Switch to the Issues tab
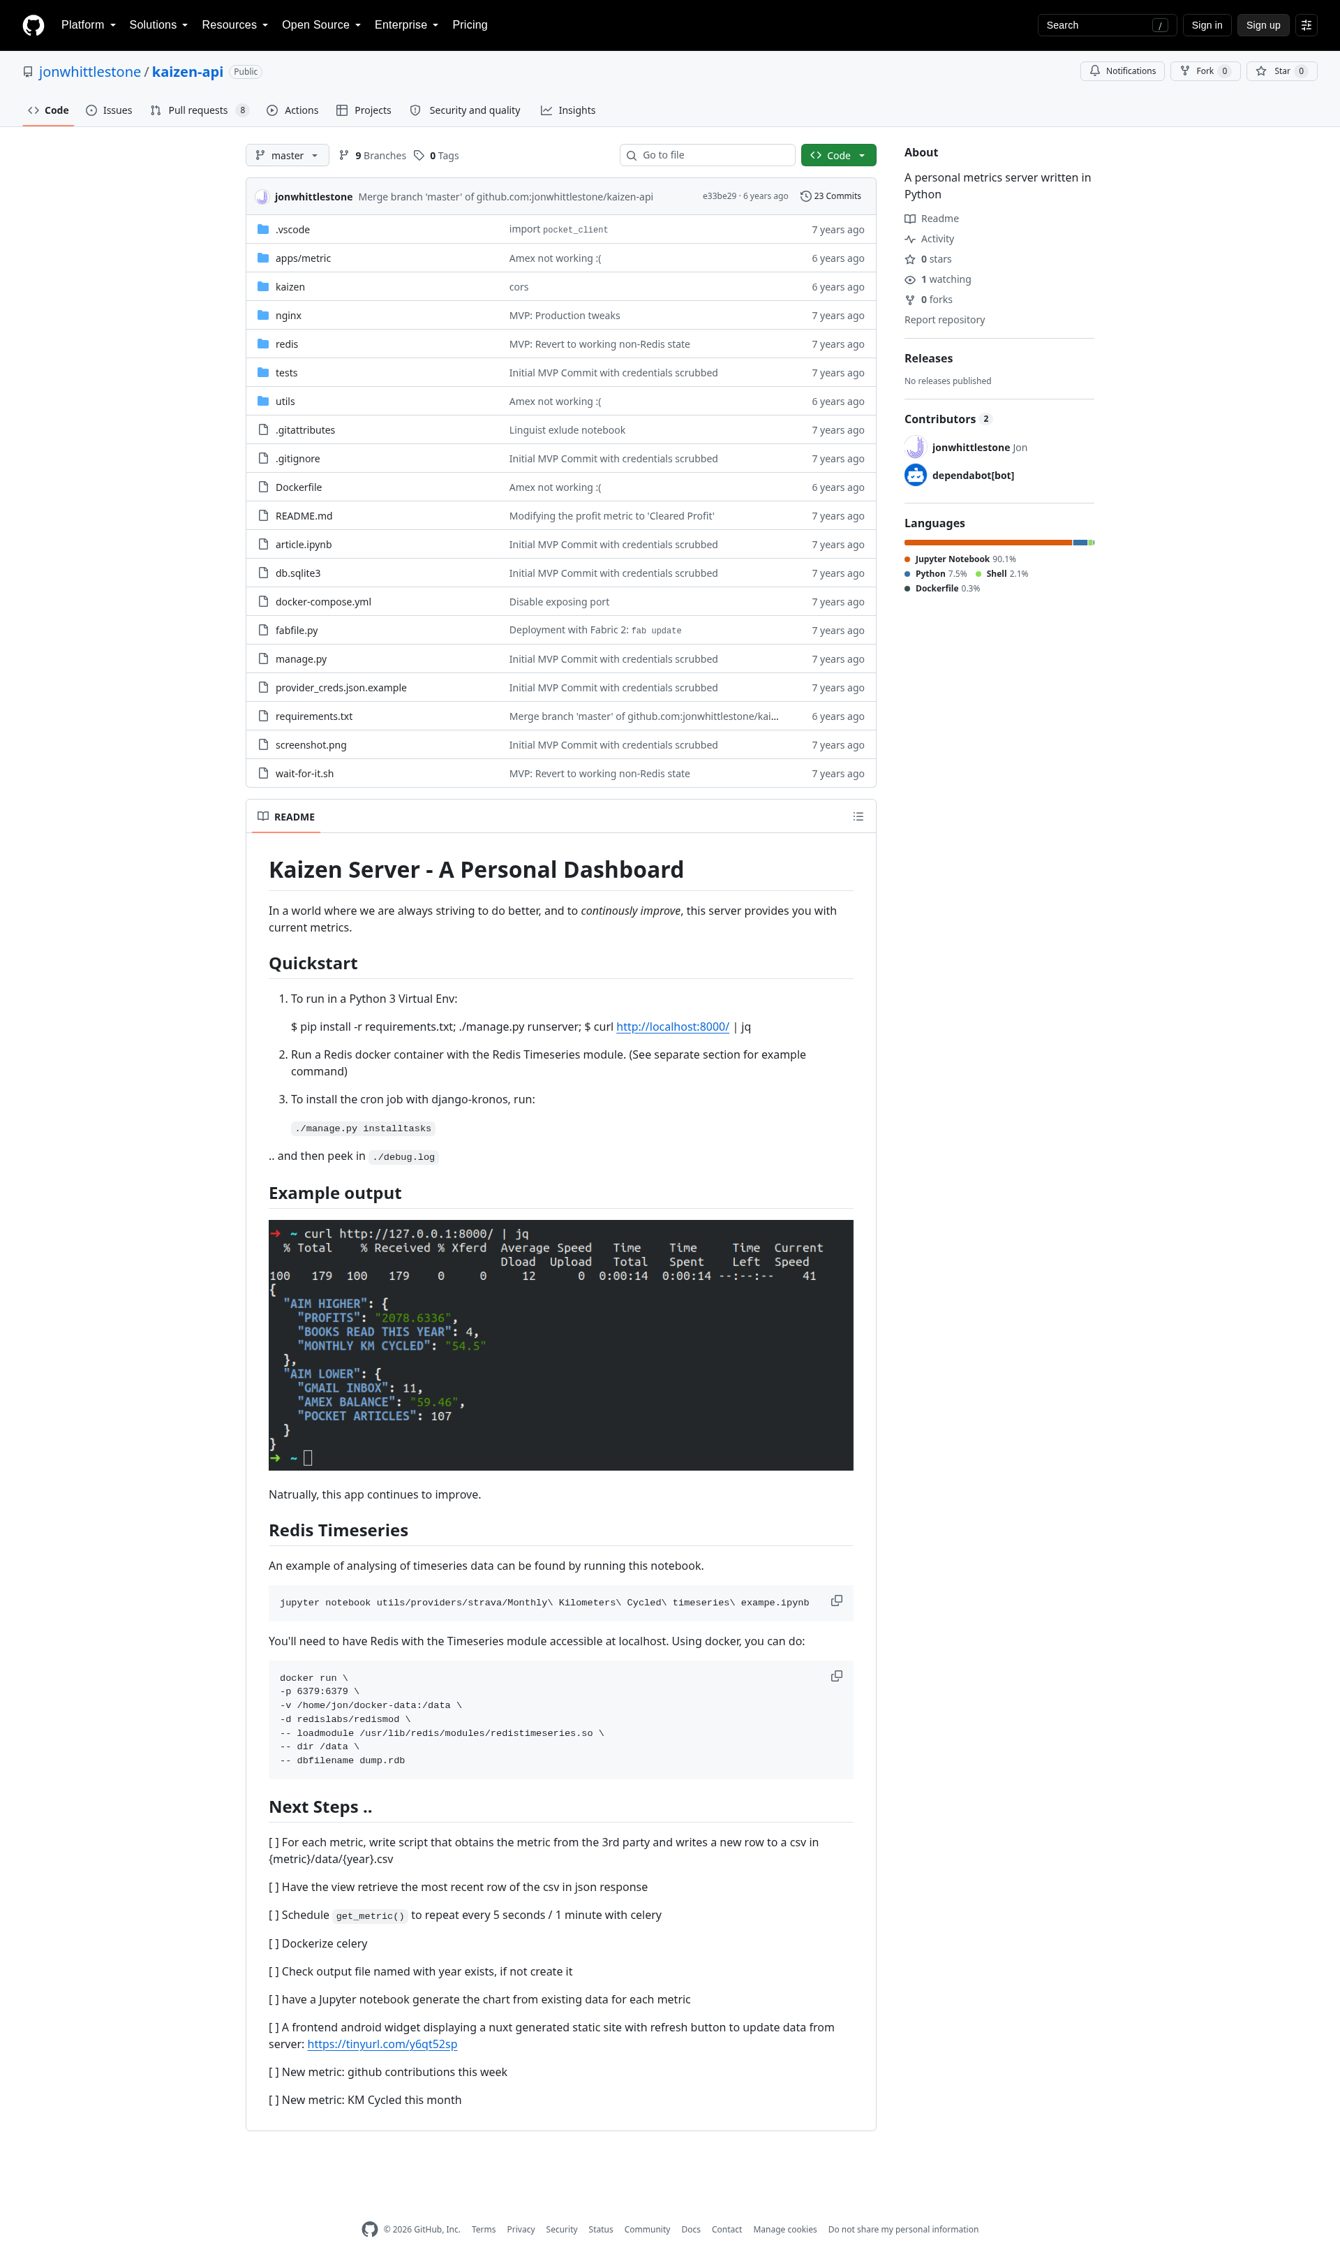The height and width of the screenshot is (2266, 1340). pyautogui.click(x=110, y=110)
